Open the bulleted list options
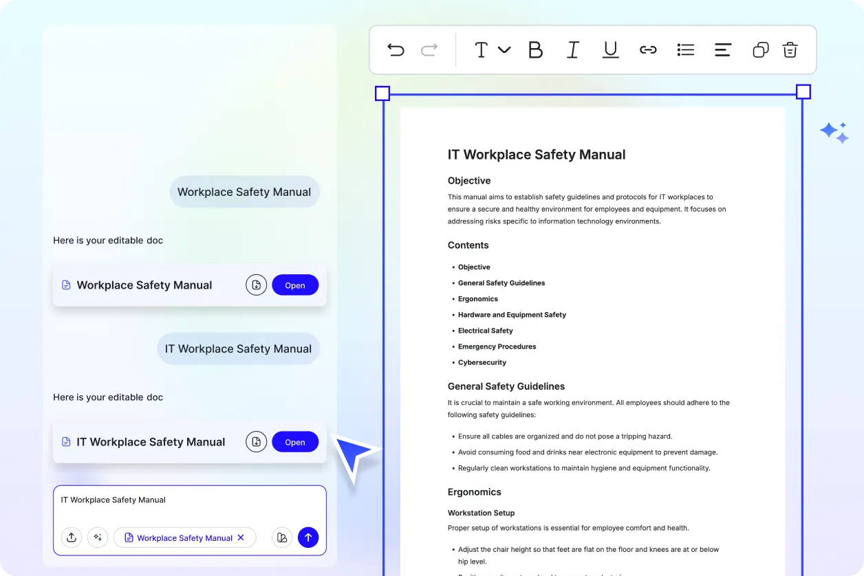Viewport: 864px width, 576px height. coord(685,49)
